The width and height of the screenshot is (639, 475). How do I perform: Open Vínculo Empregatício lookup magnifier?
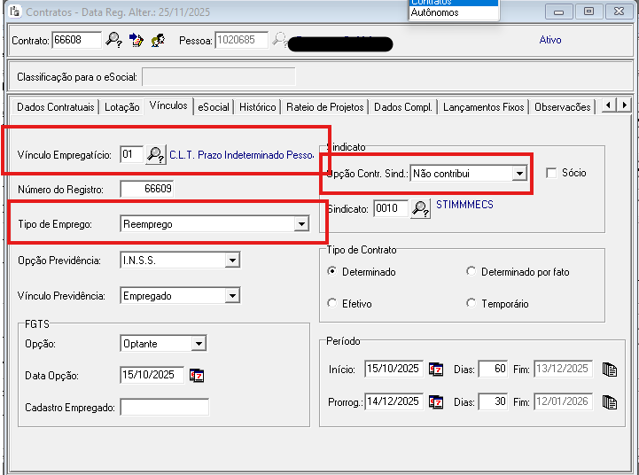[155, 155]
